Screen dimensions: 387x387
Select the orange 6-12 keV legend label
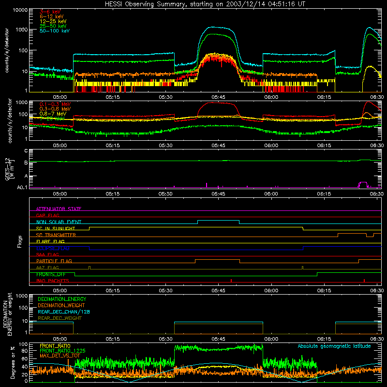[x=52, y=16]
